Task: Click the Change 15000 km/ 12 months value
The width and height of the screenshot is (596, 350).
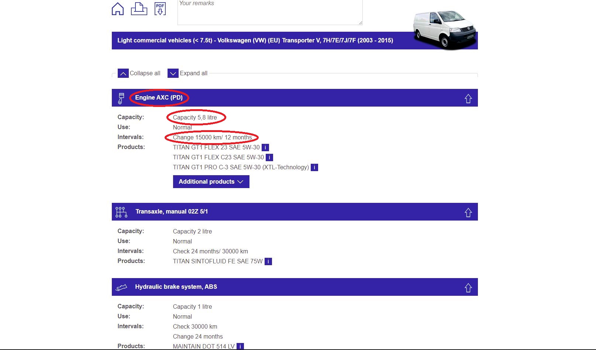Action: coord(212,137)
